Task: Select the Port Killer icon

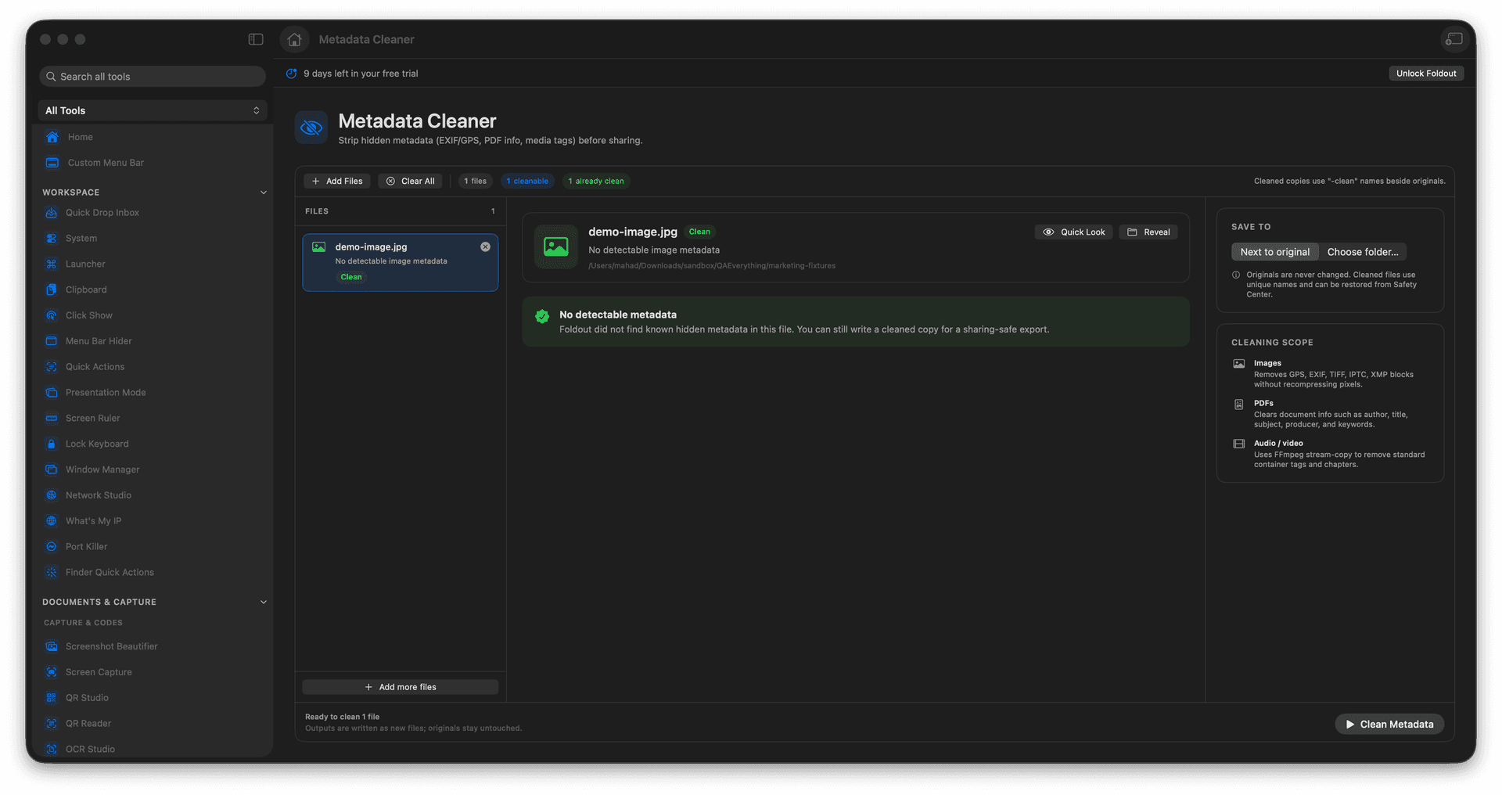Action: click(x=52, y=547)
